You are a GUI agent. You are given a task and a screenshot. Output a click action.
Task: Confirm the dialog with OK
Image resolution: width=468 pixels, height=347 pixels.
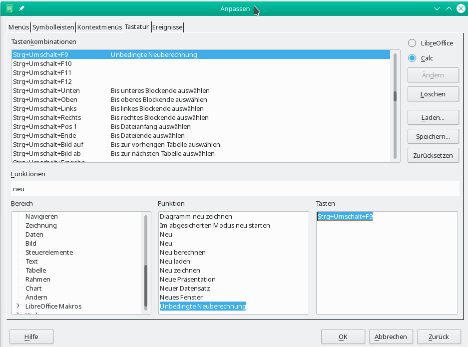click(343, 337)
